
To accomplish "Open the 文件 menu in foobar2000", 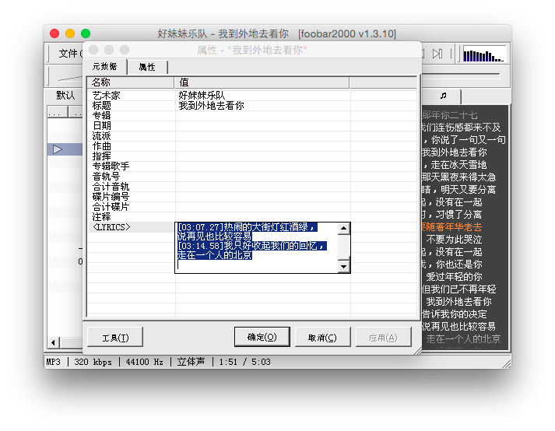I will click(x=69, y=54).
